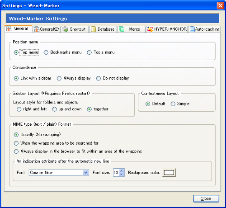The image size is (226, 208).
Task: Decrease font size with down arrow
Action: (122, 174)
